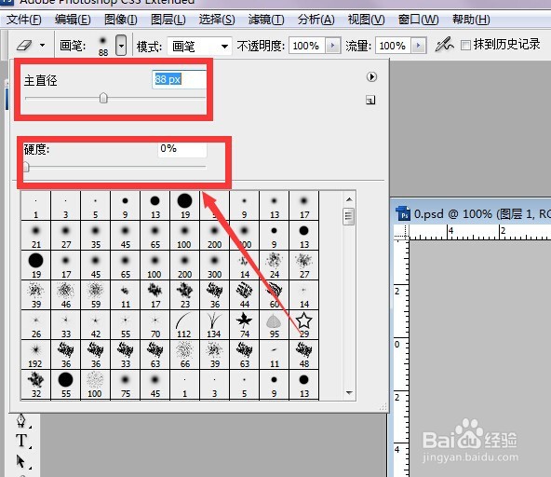This screenshot has width=551, height=477.
Task: Select the 66 dry brush preset
Action: tap(184, 355)
